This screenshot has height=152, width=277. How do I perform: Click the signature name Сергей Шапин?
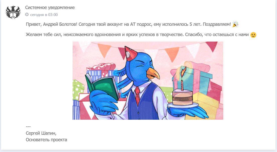pyautogui.click(x=41, y=133)
